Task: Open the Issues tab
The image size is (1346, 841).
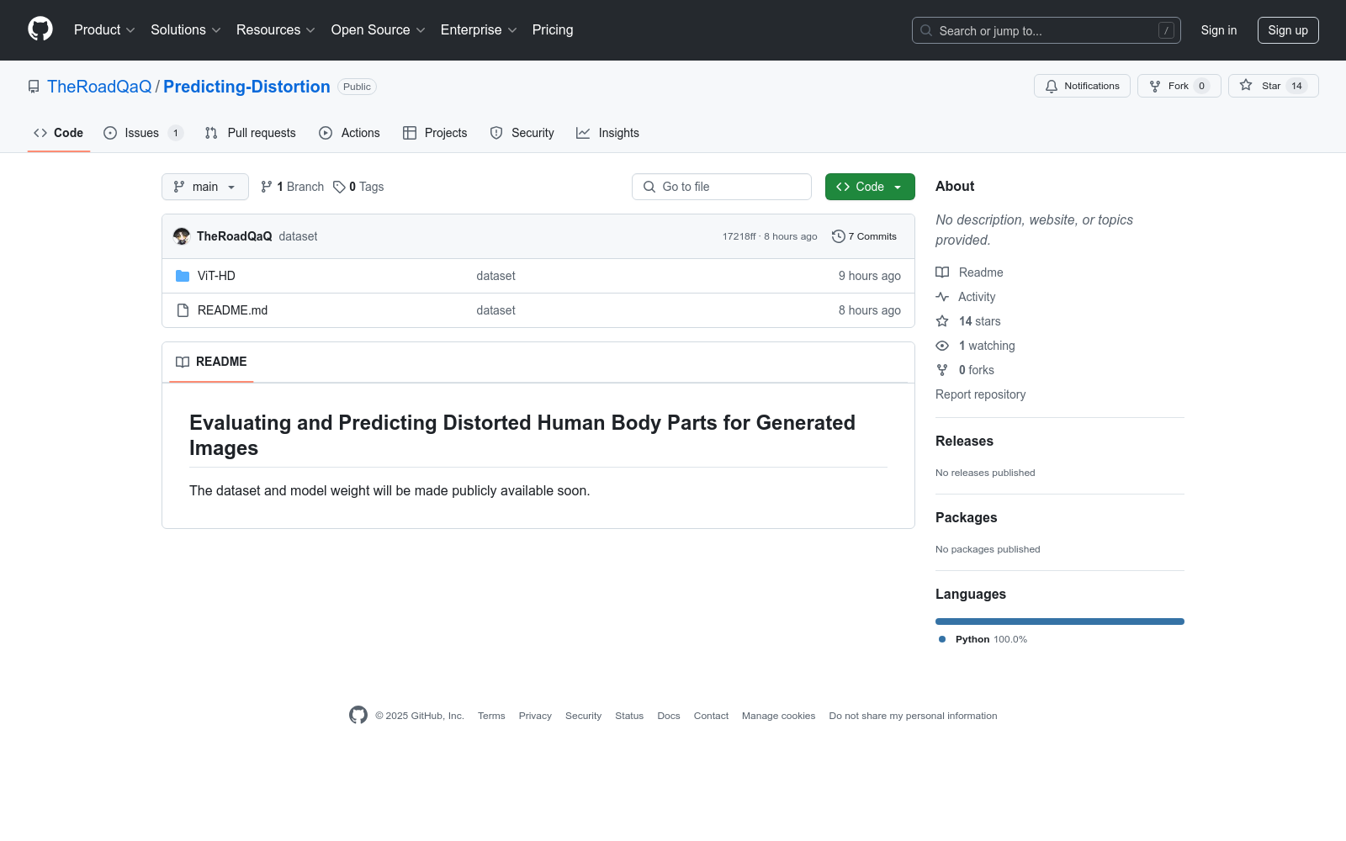Action: tap(144, 133)
